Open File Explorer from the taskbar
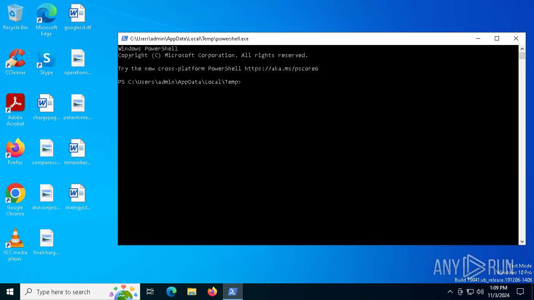The width and height of the screenshot is (534, 300). (192, 292)
